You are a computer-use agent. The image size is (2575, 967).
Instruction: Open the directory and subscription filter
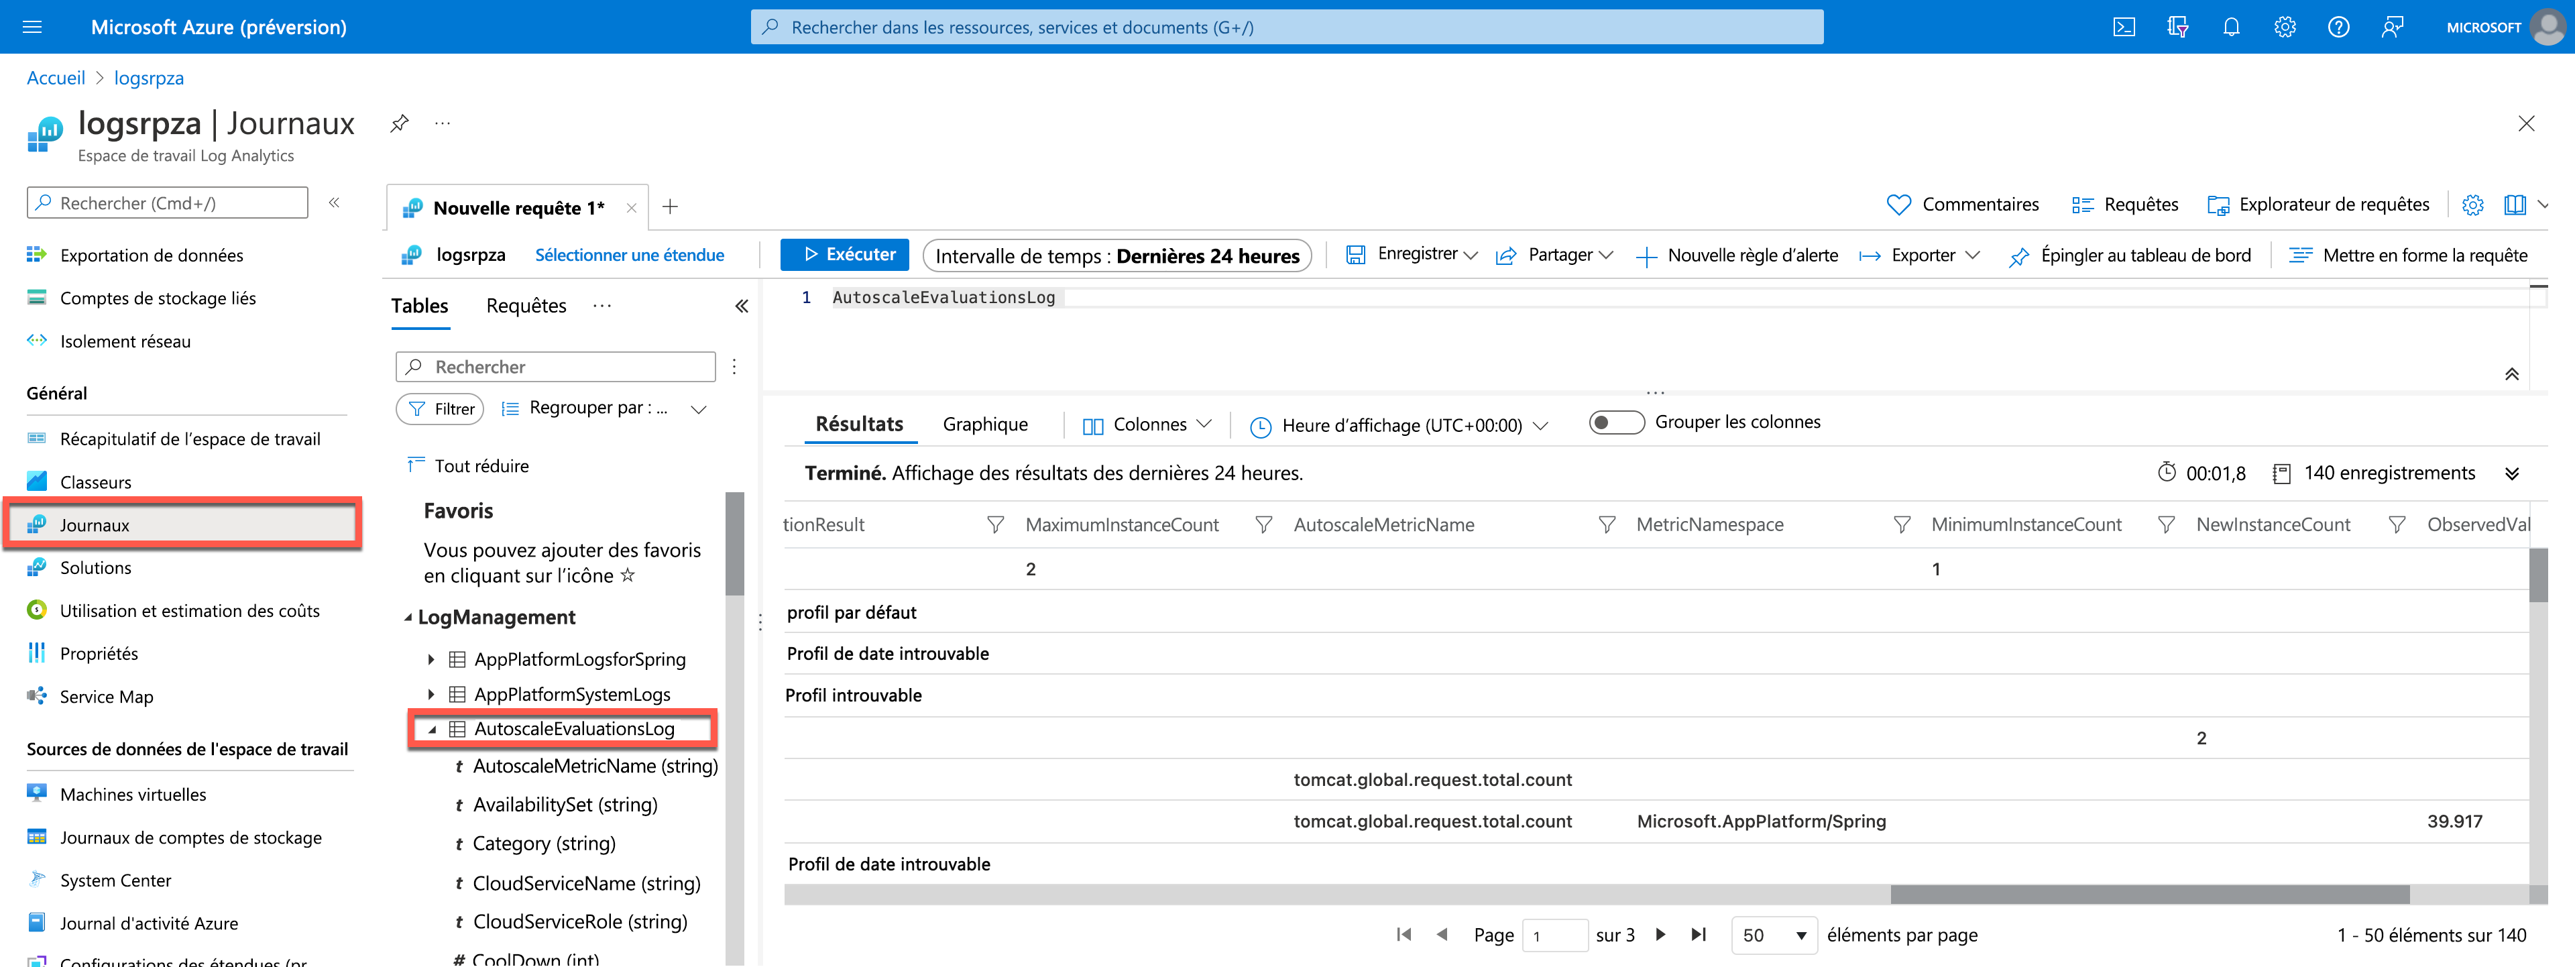2177,27
